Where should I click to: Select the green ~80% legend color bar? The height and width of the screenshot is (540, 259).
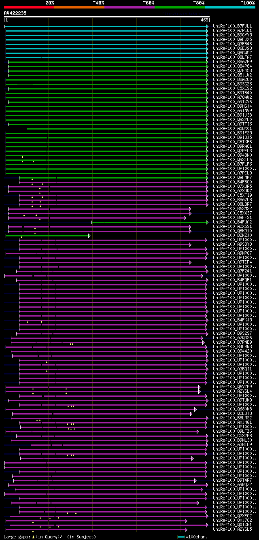(x=180, y=7)
